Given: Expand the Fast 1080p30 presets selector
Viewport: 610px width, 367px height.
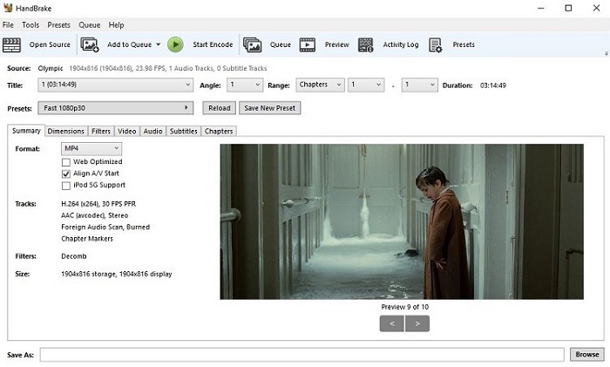Looking at the screenshot, I should pyautogui.click(x=116, y=108).
